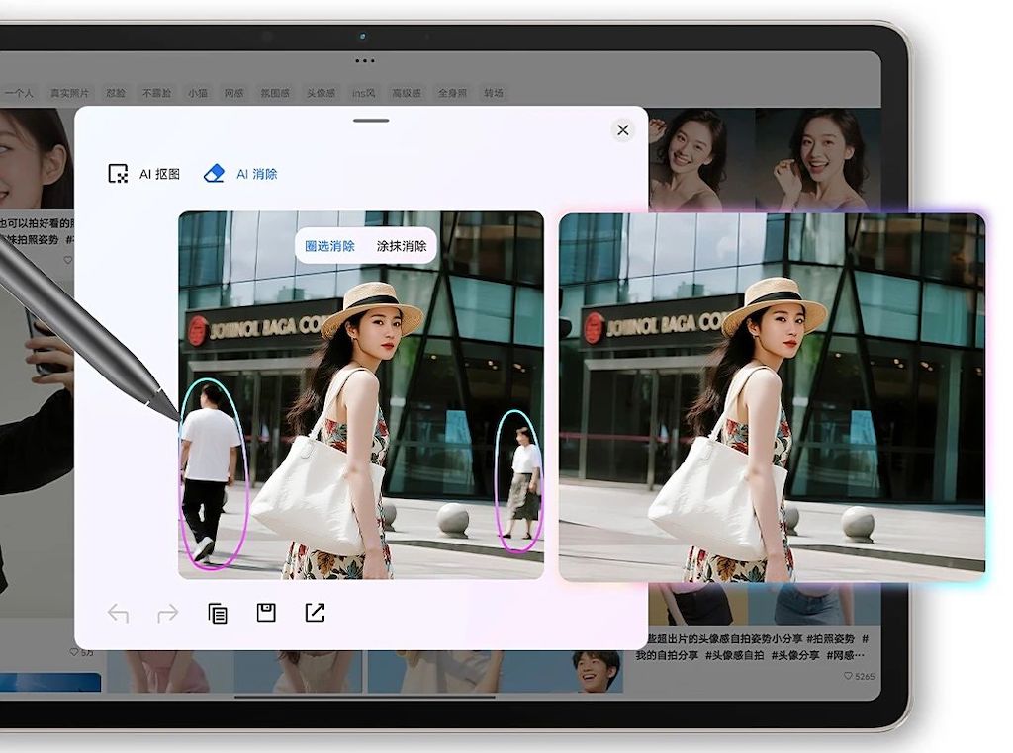This screenshot has height=753, width=1013.
Task: Tap the drag handle atop the panel
Action: click(x=371, y=121)
